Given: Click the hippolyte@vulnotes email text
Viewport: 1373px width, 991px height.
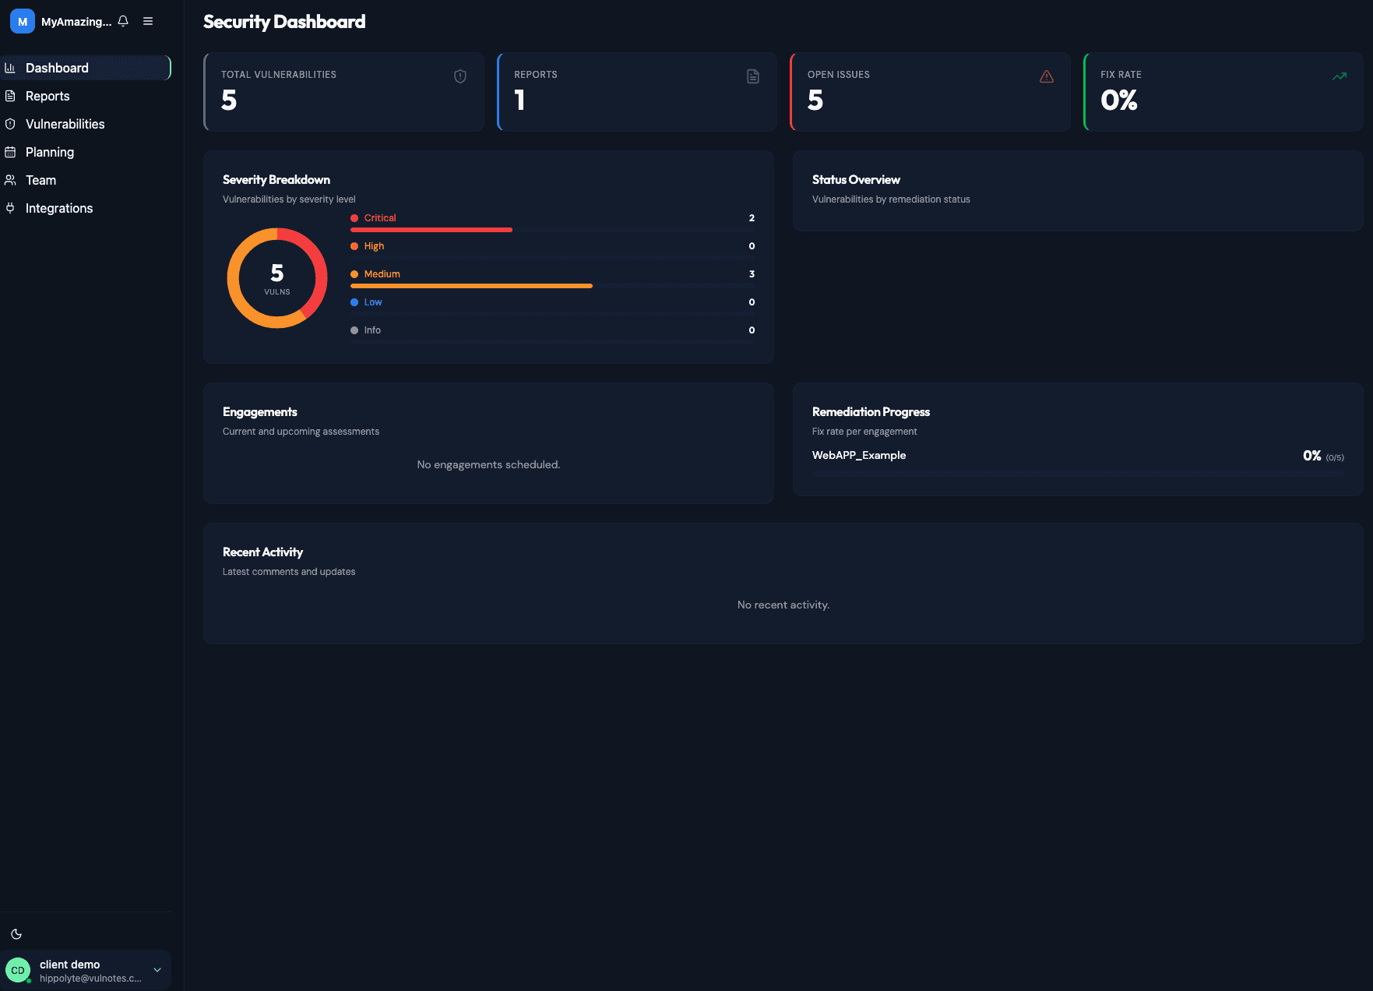Looking at the screenshot, I should tap(90, 979).
